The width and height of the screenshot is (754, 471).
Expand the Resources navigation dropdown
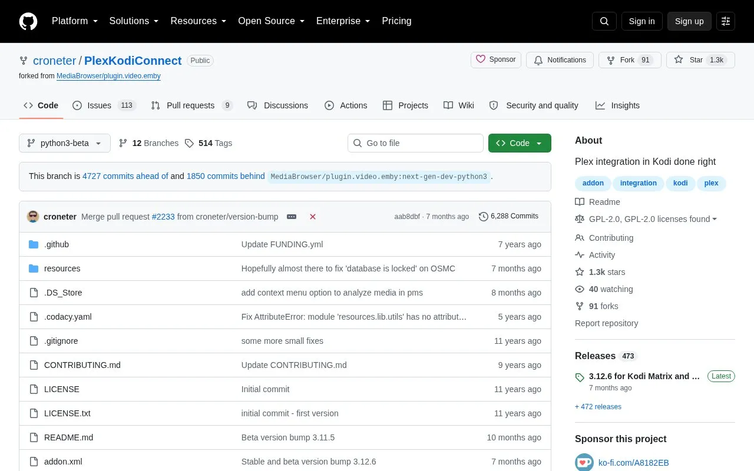(x=199, y=21)
